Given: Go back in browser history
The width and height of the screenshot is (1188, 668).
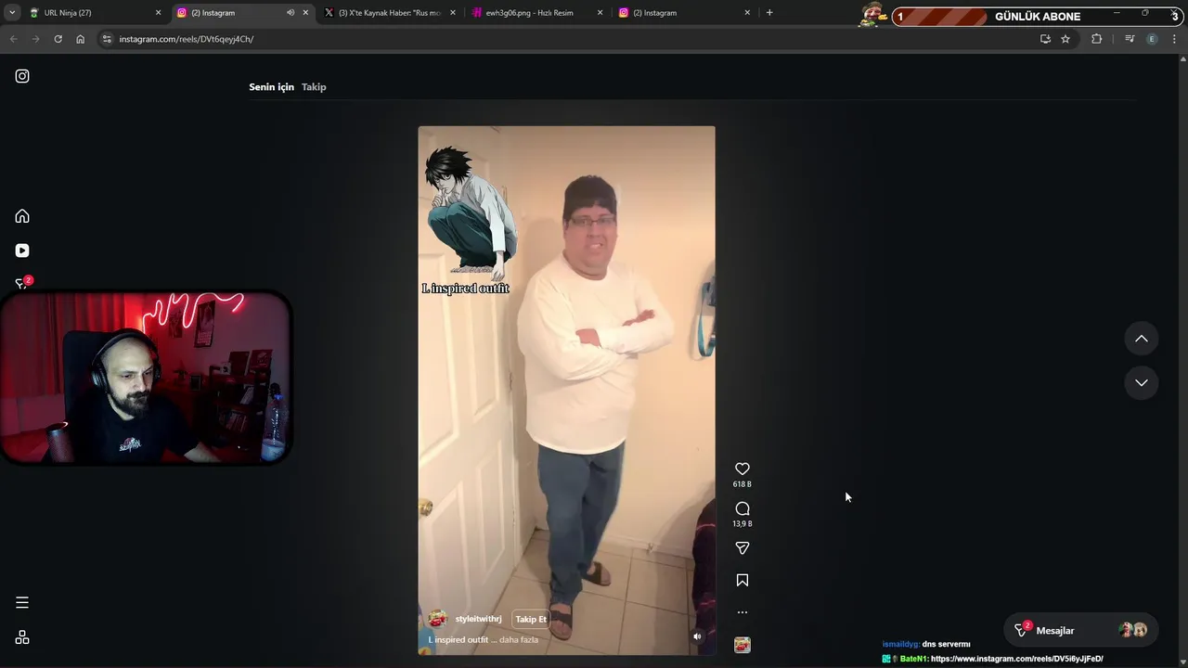Looking at the screenshot, I should tap(13, 39).
